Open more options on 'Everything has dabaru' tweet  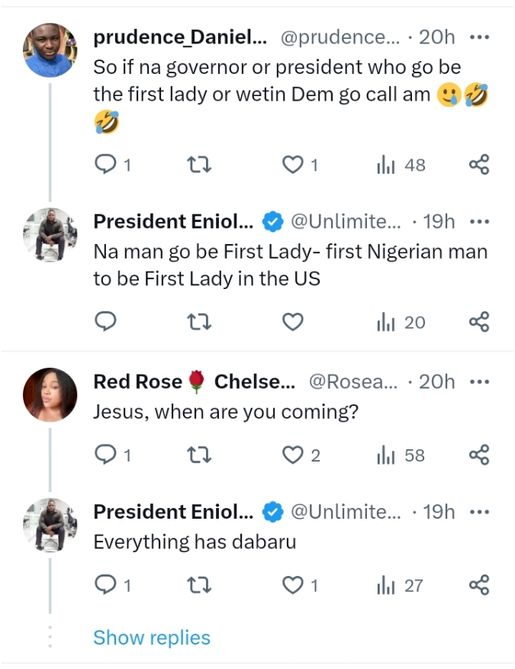(x=479, y=512)
